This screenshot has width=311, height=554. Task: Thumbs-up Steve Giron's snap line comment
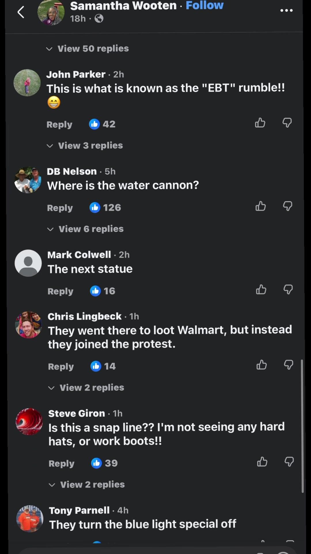click(262, 462)
